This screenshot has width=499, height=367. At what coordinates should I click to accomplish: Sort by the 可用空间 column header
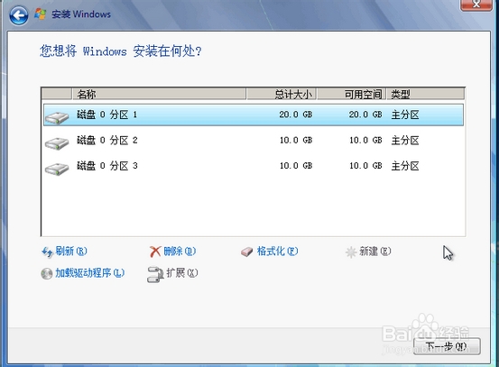point(352,94)
